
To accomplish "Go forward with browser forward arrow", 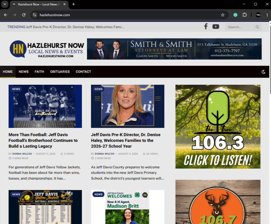I will point(15,15).
